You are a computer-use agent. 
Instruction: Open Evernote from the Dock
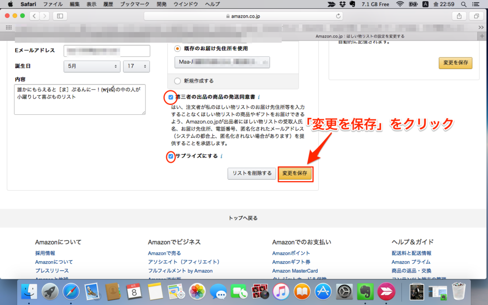coord(365,292)
